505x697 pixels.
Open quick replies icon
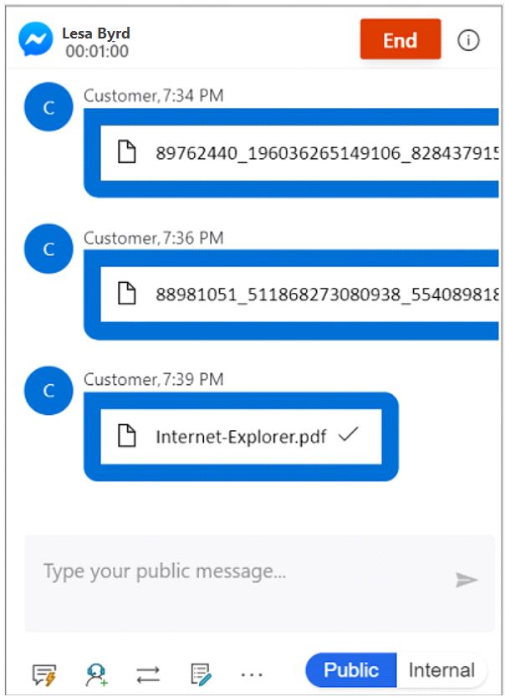[x=44, y=674]
